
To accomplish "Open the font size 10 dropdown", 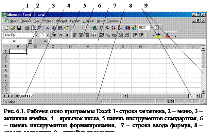I will pos(47,35).
